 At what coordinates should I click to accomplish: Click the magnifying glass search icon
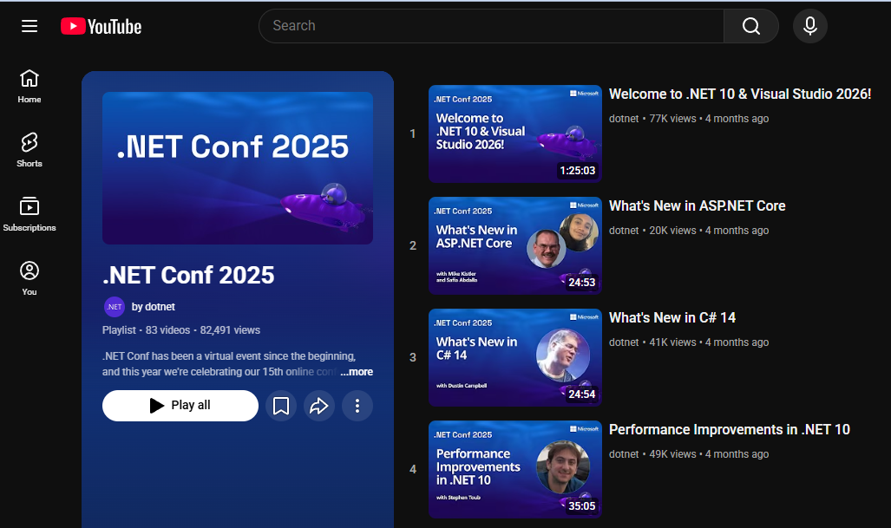tap(750, 26)
